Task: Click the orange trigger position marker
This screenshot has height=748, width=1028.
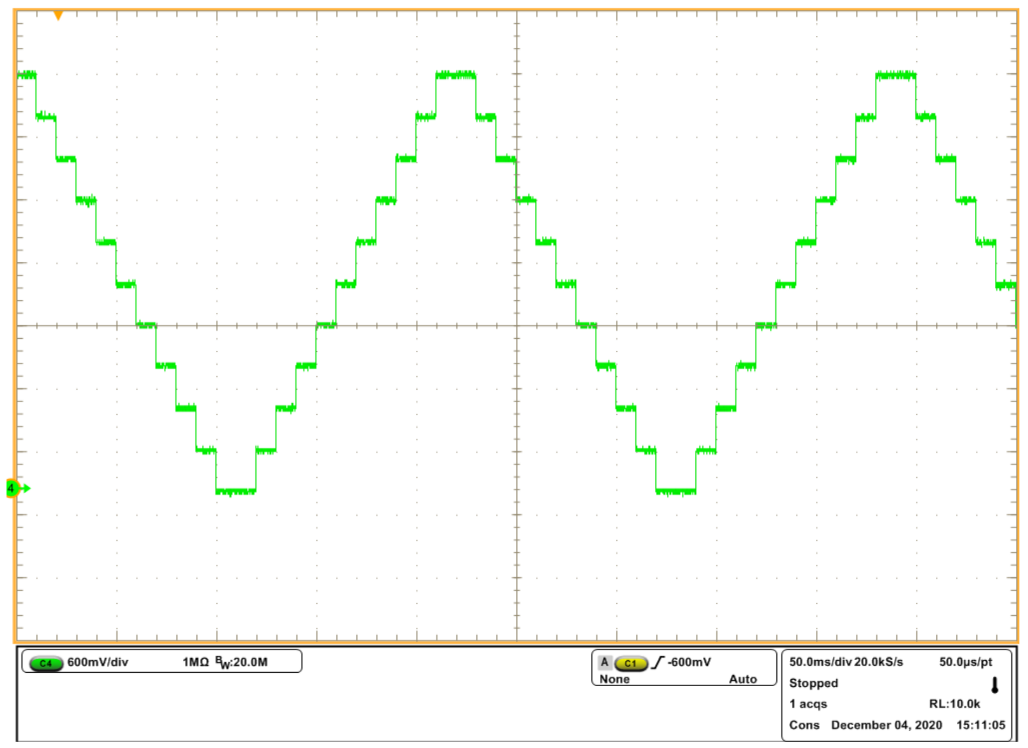Action: 58,16
